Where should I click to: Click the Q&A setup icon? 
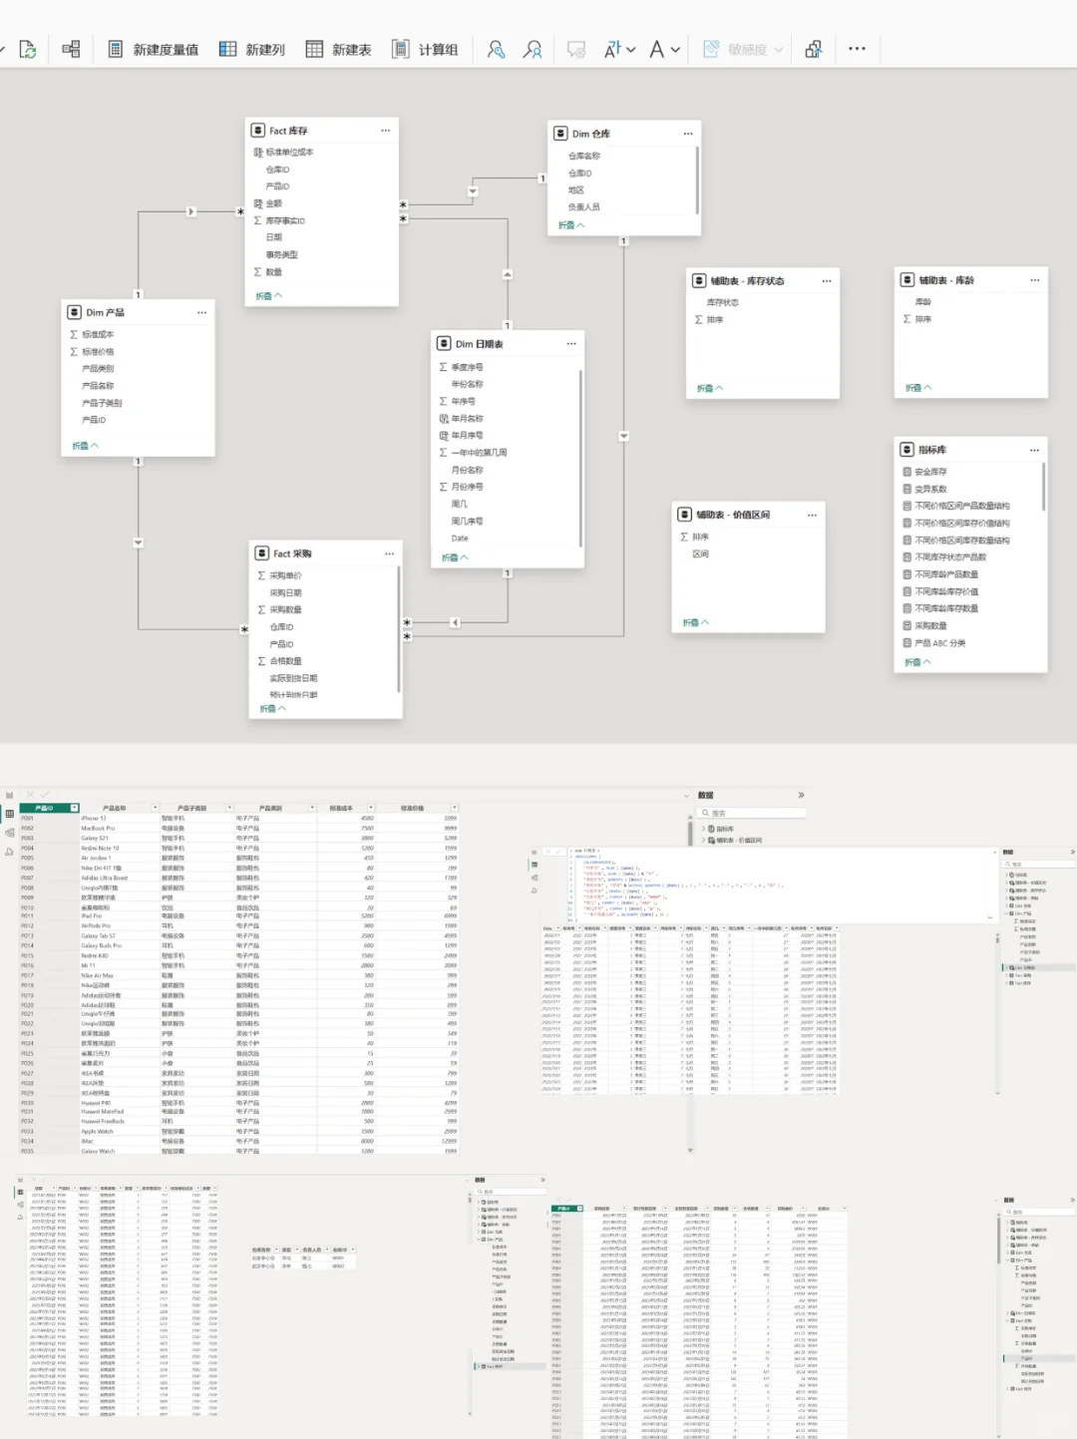point(576,49)
